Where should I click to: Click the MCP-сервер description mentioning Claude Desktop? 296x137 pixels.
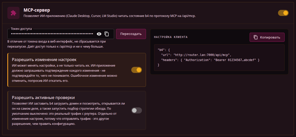[109, 16]
